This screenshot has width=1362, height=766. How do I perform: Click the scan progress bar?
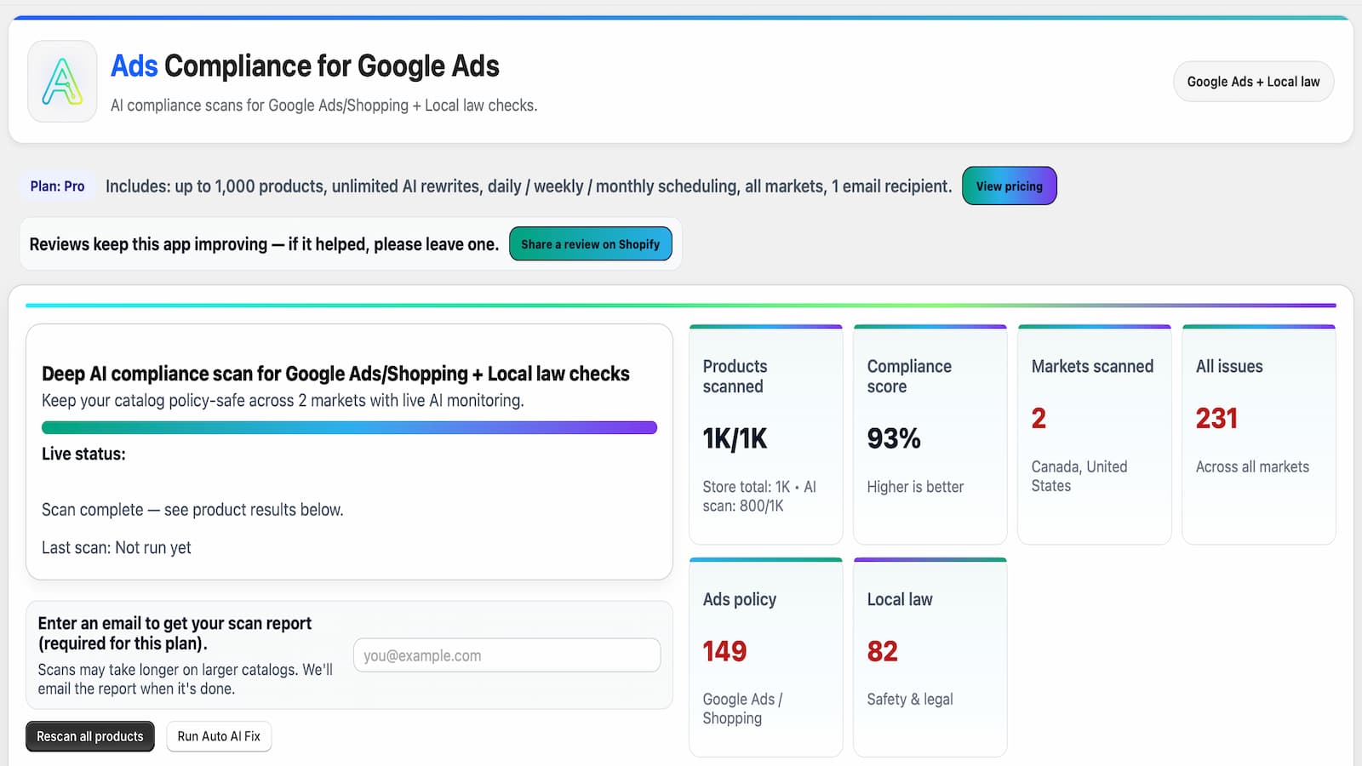[349, 427]
